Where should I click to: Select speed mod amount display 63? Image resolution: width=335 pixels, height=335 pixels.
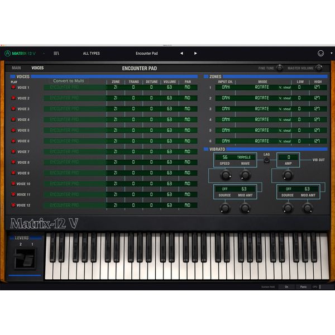[244, 189]
